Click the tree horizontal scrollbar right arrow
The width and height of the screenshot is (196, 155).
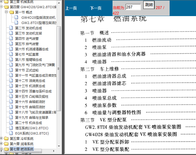(x=54, y=151)
